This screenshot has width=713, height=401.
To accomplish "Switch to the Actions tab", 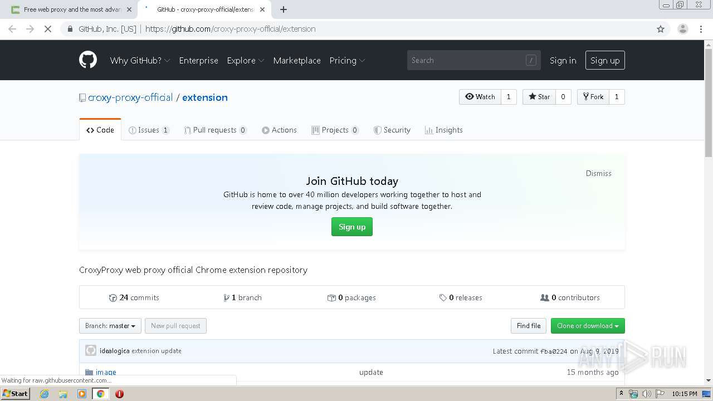I will point(279,130).
